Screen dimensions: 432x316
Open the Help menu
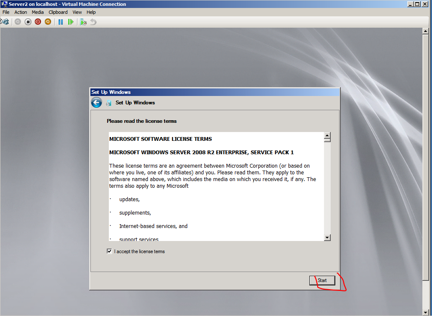[91, 12]
